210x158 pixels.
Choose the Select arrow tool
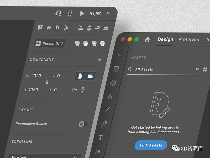[119, 55]
